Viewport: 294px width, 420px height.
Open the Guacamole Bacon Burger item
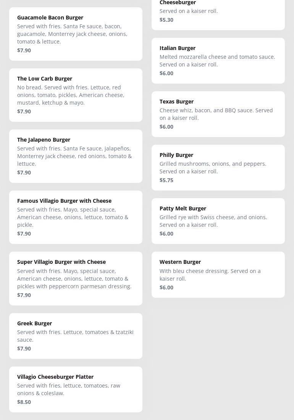[x=76, y=34]
